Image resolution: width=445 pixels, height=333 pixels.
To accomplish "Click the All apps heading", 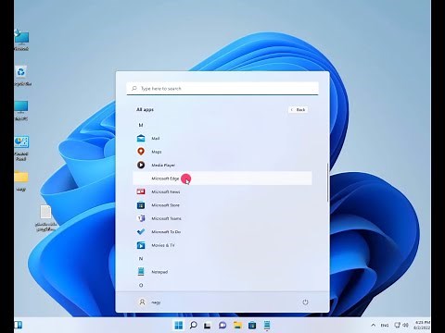I will coord(145,109).
